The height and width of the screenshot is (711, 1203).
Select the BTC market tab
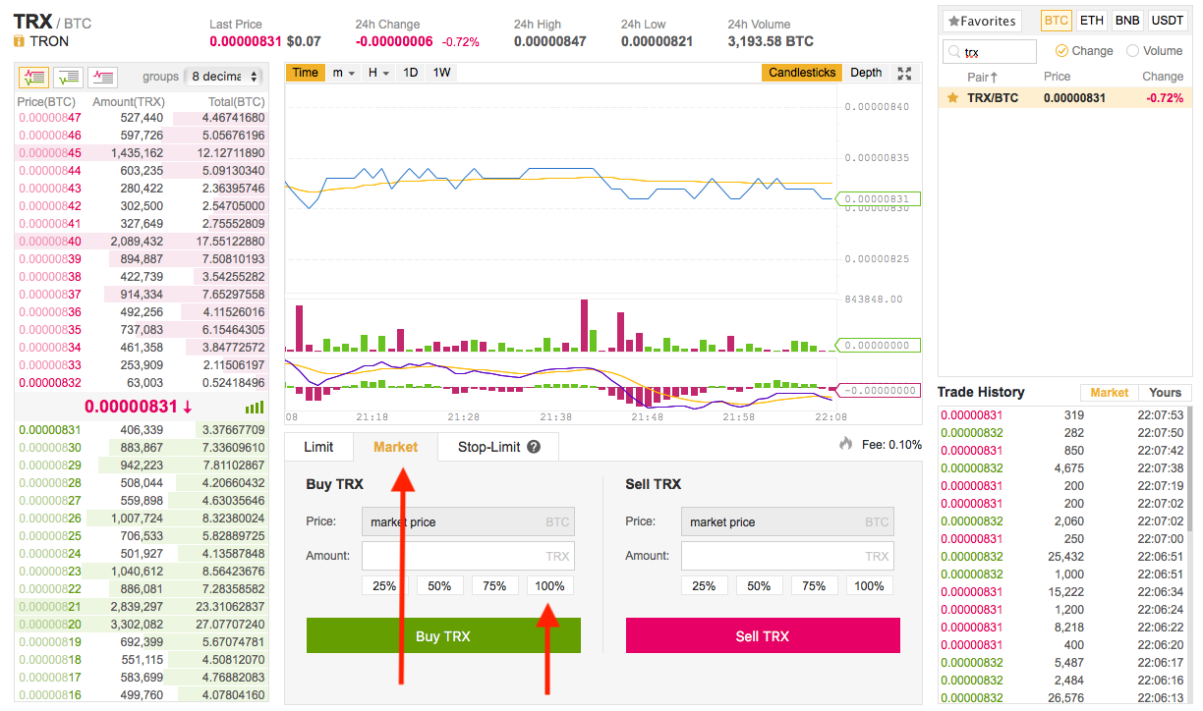coord(1057,20)
